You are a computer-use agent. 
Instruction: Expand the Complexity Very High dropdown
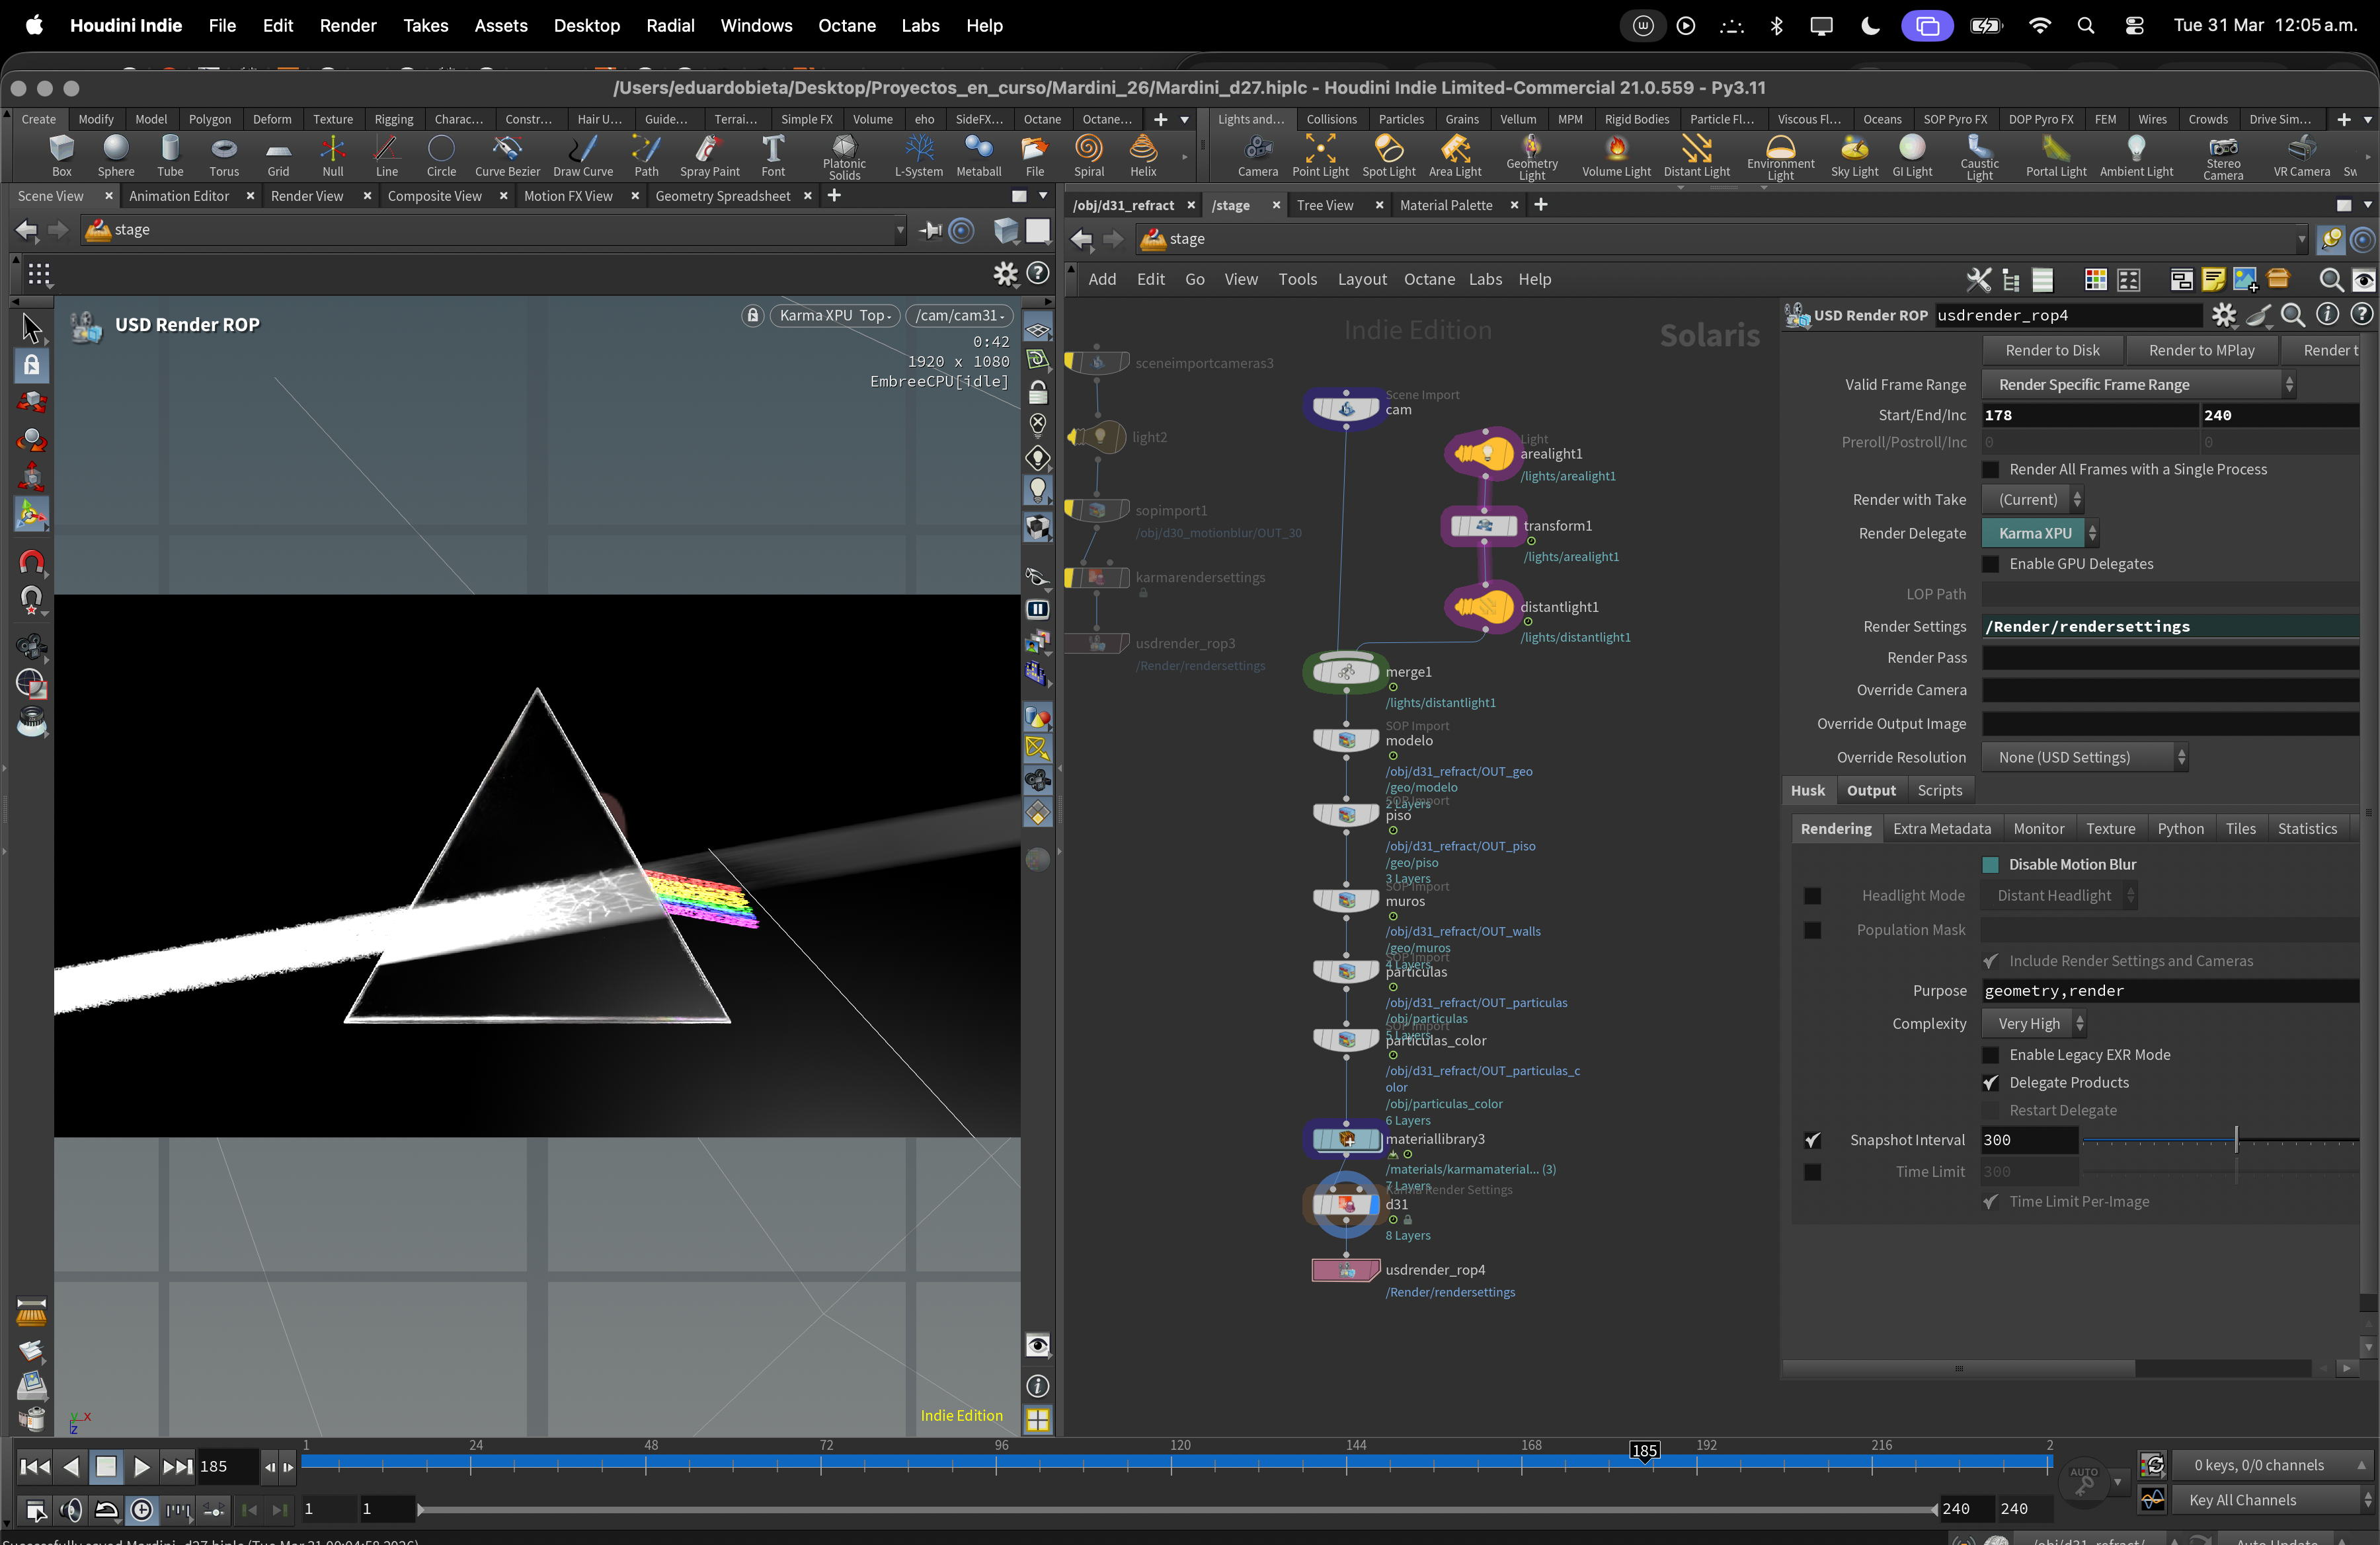pyautogui.click(x=2035, y=1024)
